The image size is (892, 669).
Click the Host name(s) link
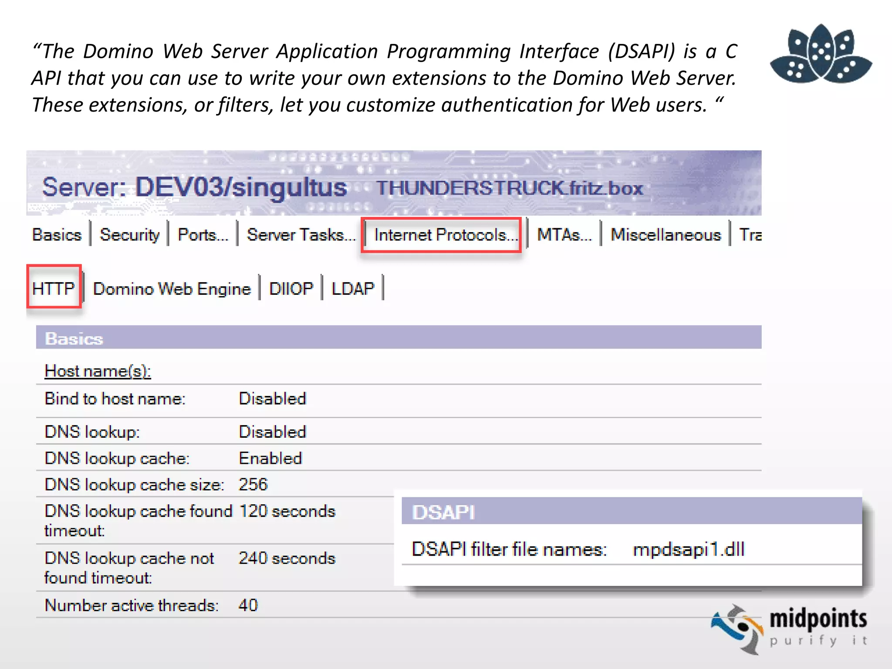click(98, 371)
